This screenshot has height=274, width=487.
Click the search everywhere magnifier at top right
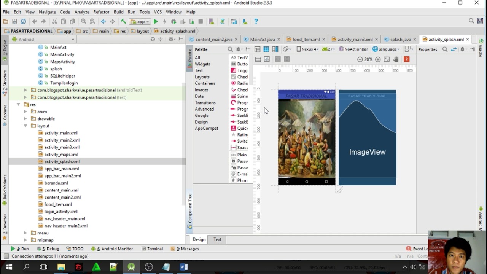pos(471,21)
